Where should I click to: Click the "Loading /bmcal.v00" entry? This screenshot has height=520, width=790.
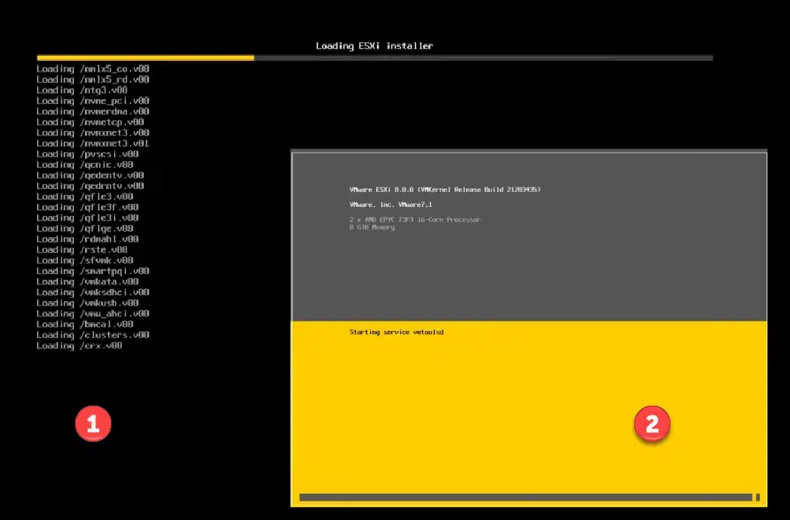[84, 324]
